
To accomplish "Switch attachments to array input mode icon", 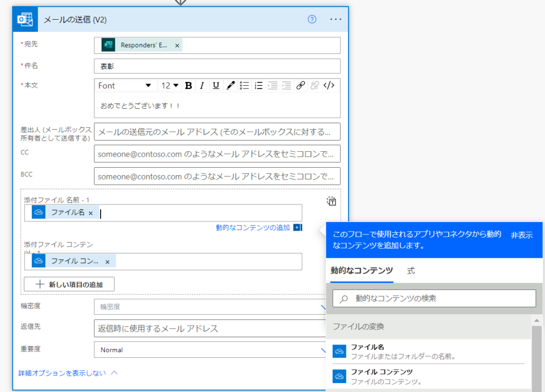I will (x=331, y=201).
